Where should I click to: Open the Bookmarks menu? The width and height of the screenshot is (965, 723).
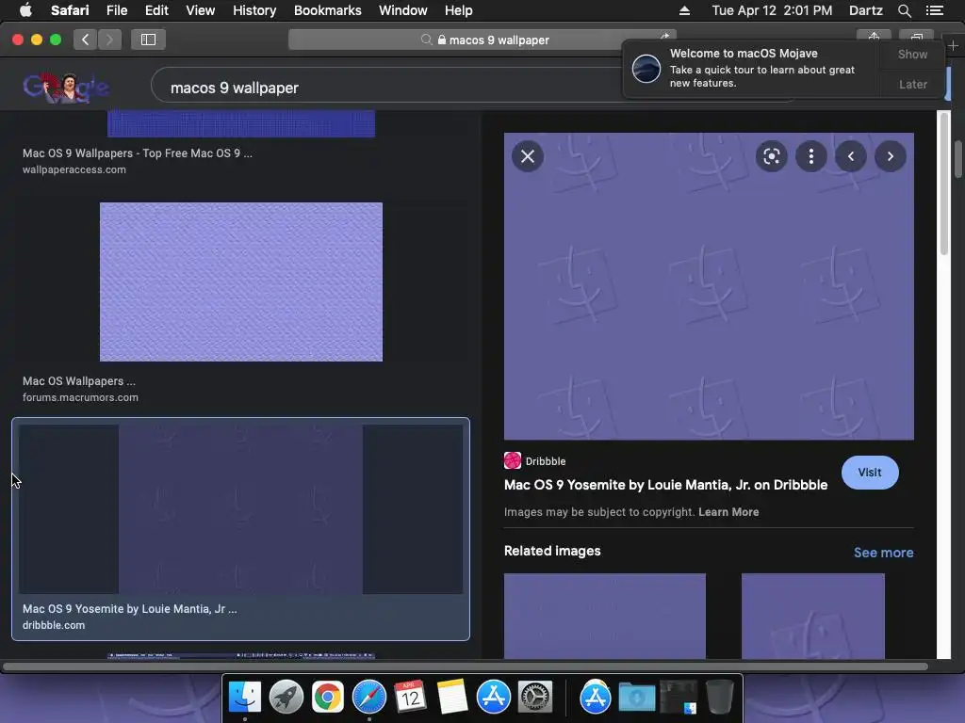coord(327,10)
